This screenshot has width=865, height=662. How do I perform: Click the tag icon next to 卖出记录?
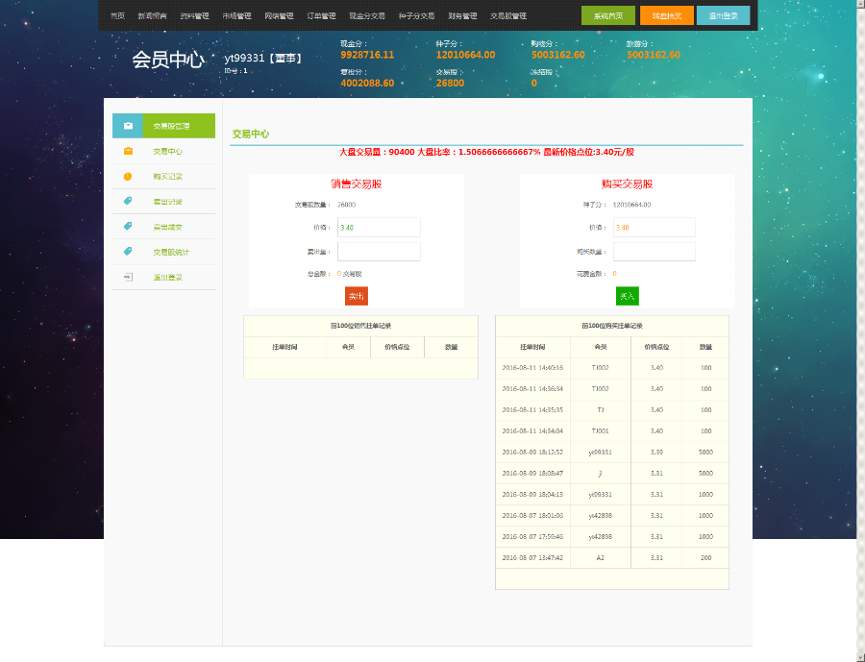tap(128, 200)
